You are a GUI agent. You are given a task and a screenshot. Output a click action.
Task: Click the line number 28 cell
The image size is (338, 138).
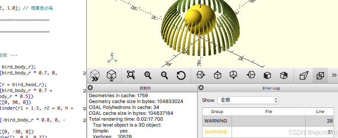pyautogui.click(x=320, y=121)
